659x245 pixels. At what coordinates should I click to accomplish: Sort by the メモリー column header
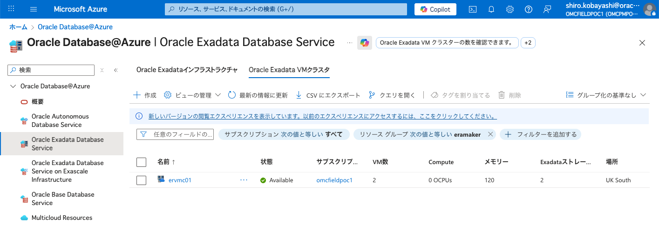click(496, 162)
